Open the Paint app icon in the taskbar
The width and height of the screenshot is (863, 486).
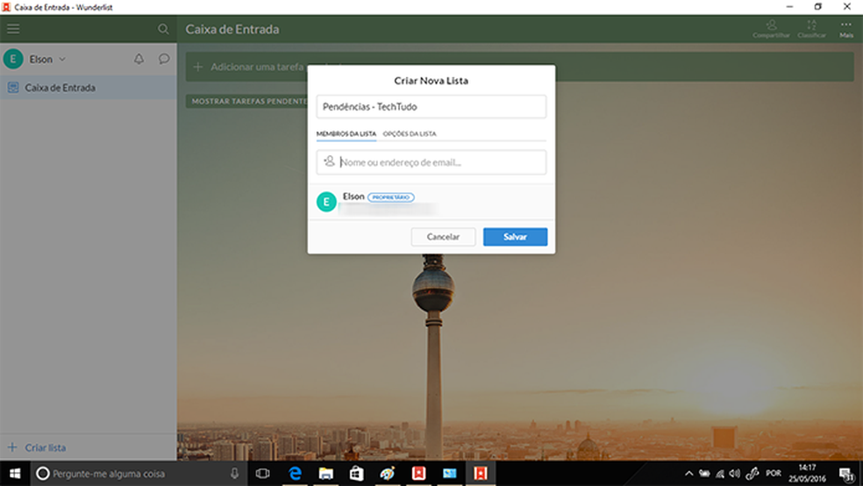coord(388,474)
